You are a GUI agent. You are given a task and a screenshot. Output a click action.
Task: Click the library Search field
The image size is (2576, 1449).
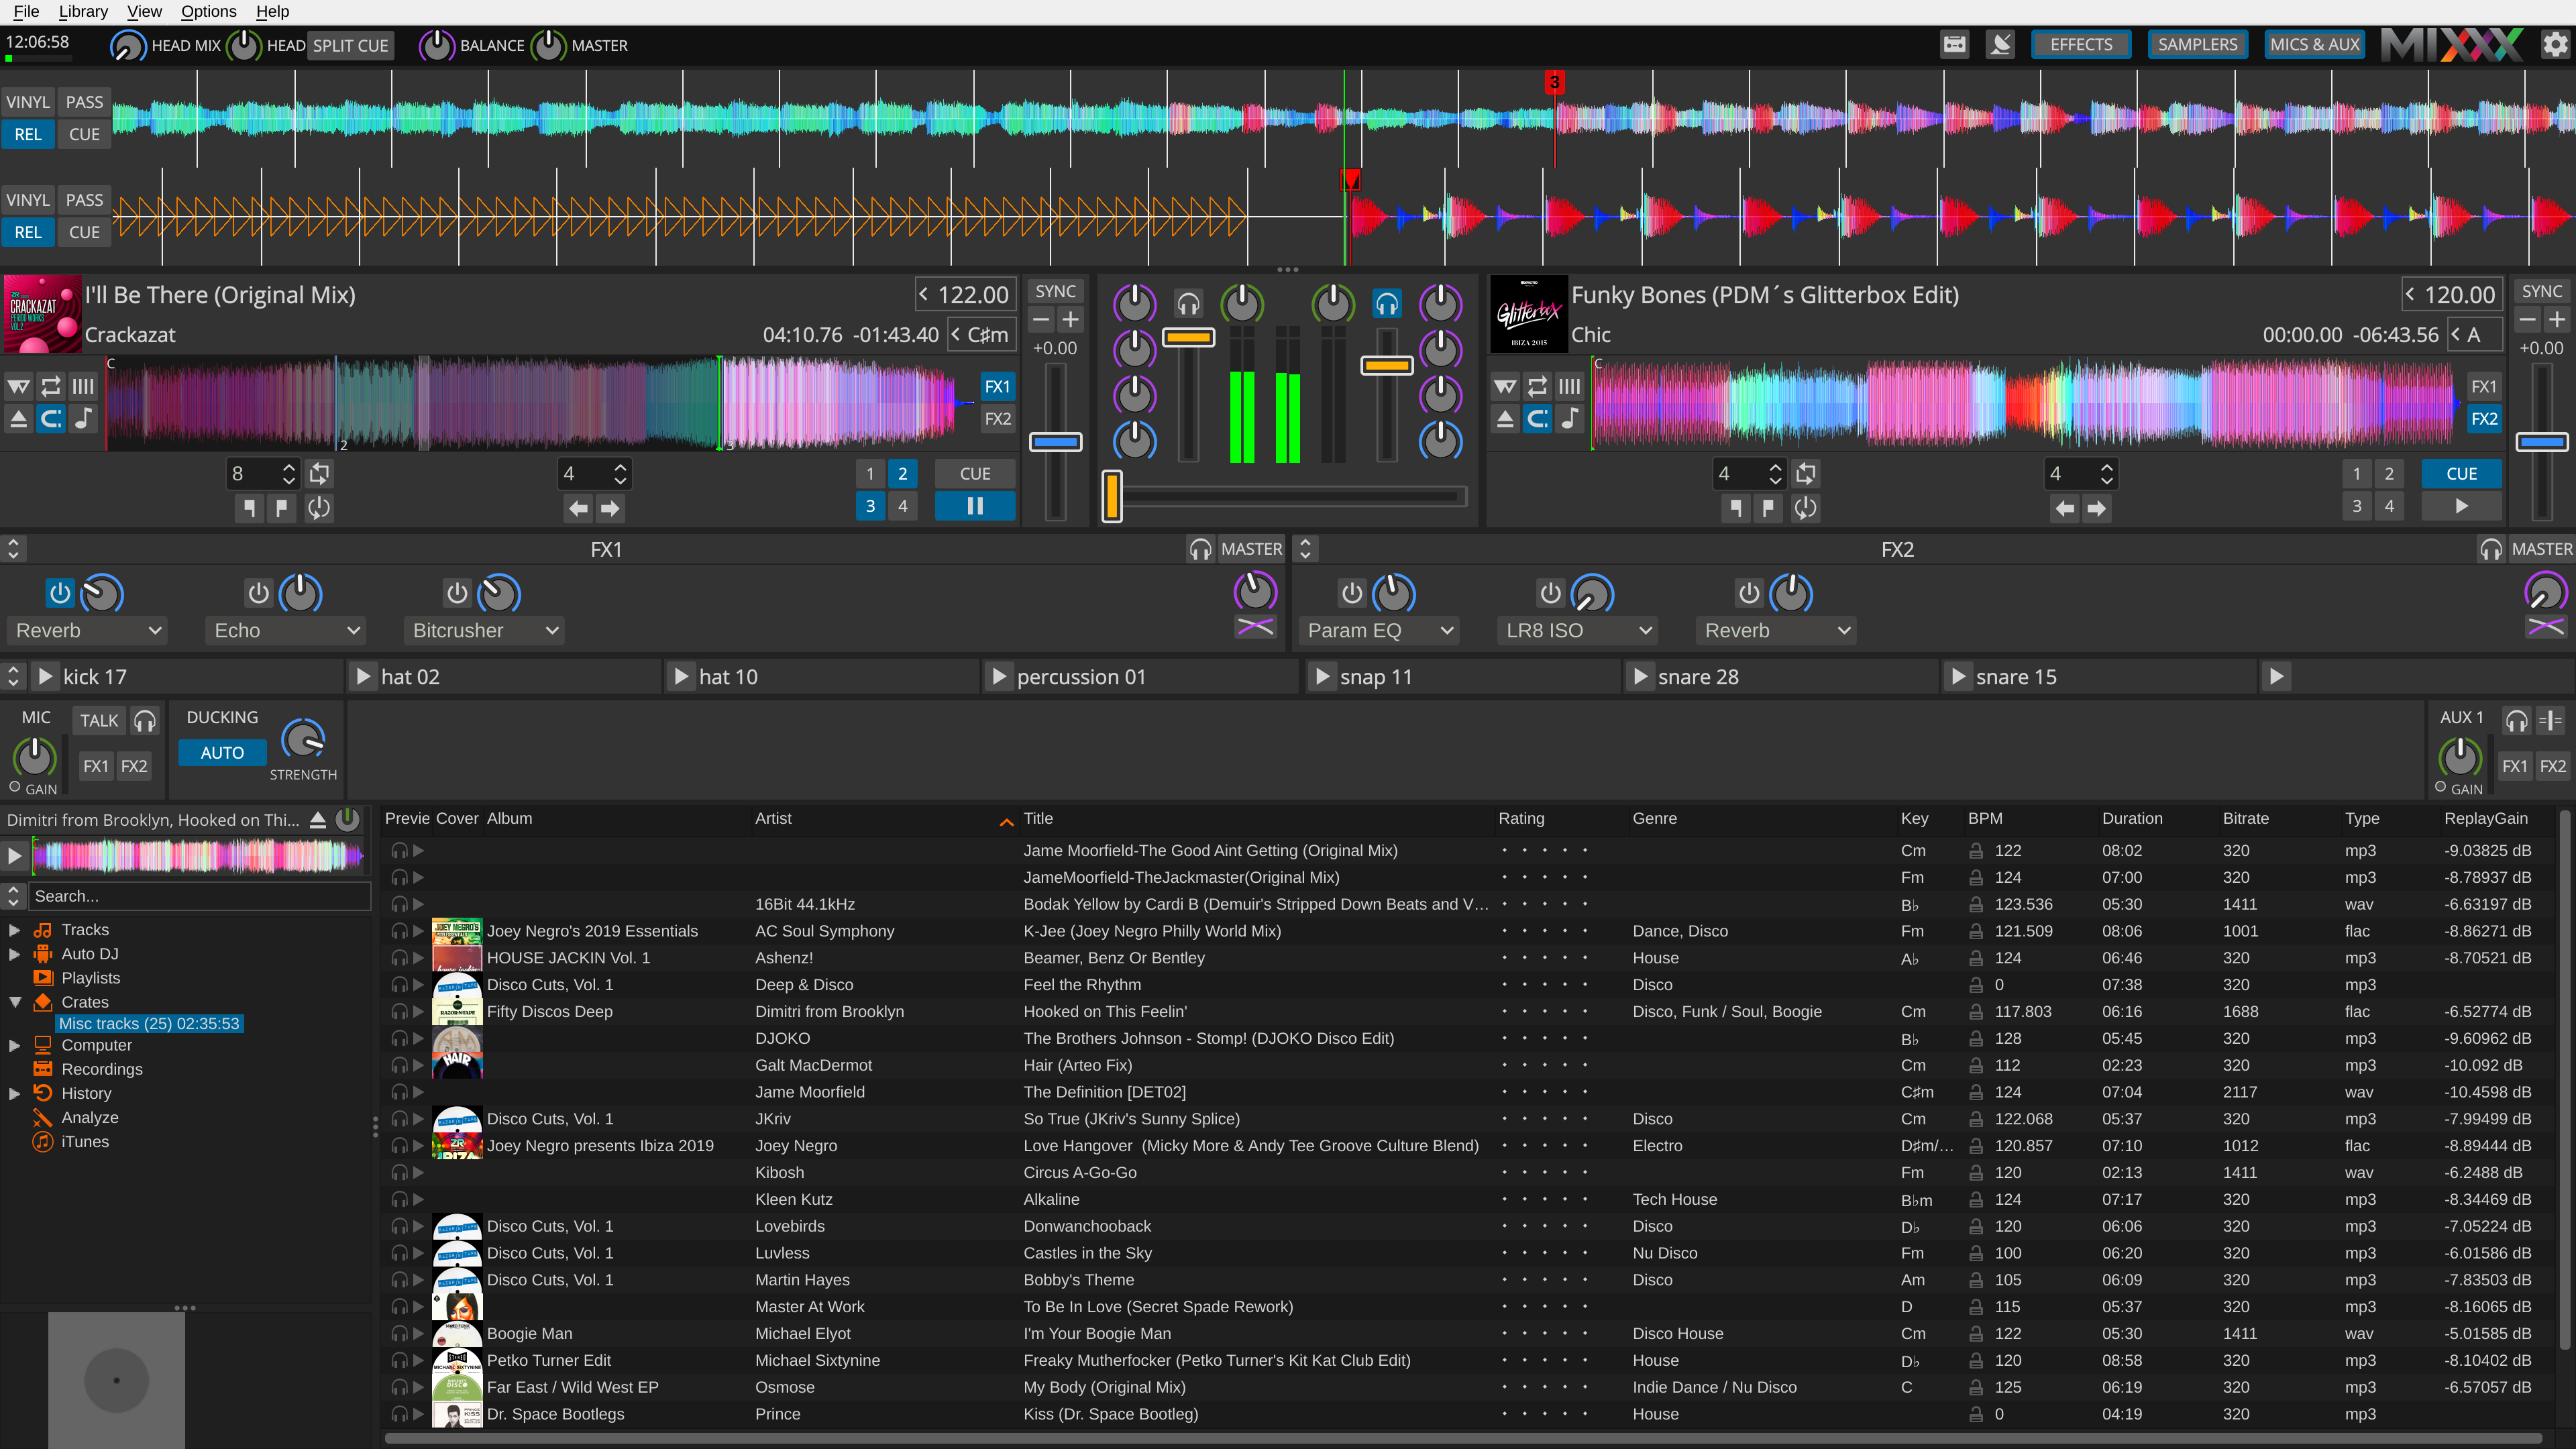[200, 896]
